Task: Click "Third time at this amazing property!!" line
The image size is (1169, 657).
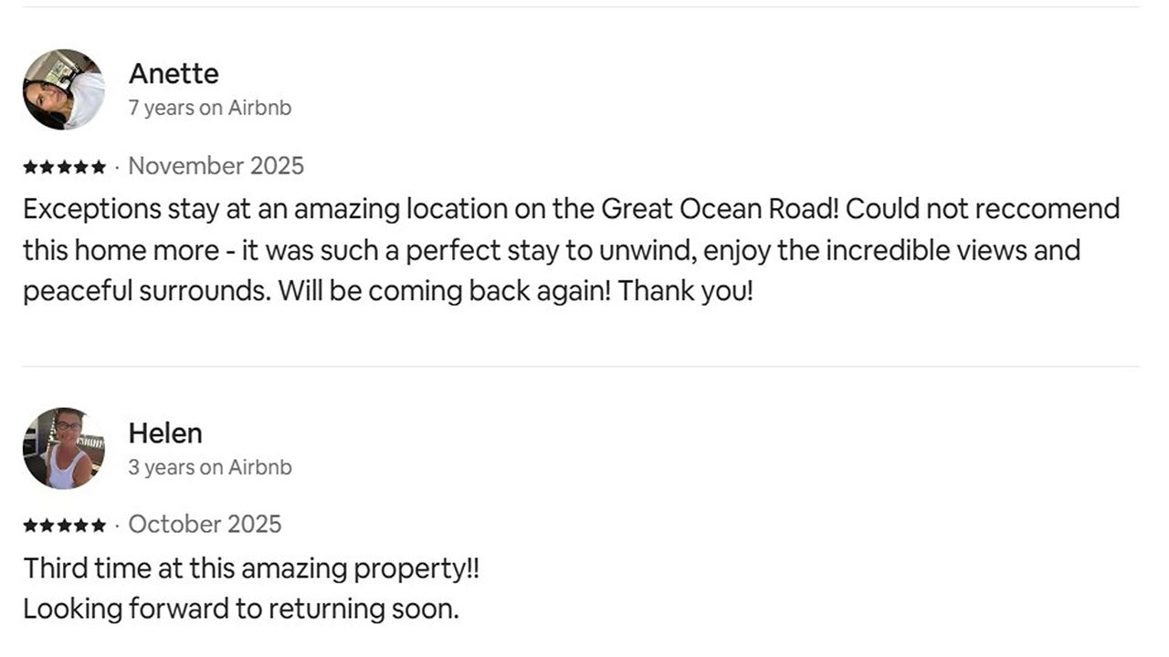Action: pos(251,569)
